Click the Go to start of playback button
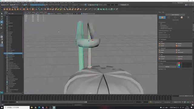The width and height of the screenshot is (194, 109). click(x=180, y=96)
